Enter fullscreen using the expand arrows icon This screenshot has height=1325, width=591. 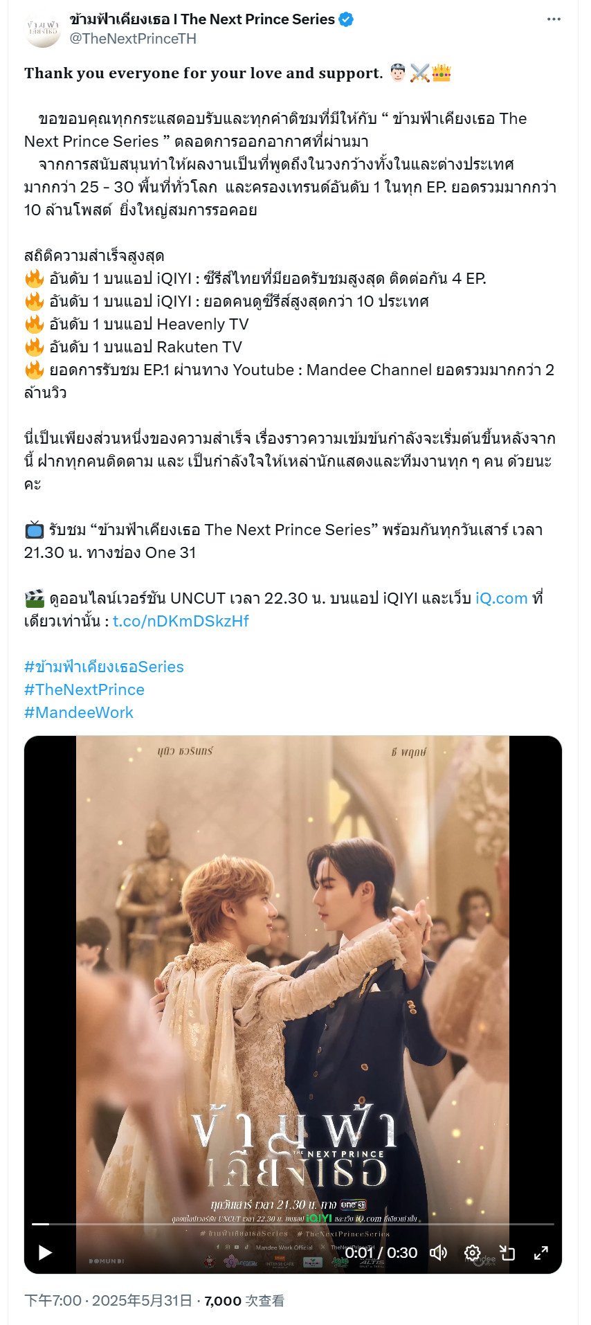[x=540, y=1252]
